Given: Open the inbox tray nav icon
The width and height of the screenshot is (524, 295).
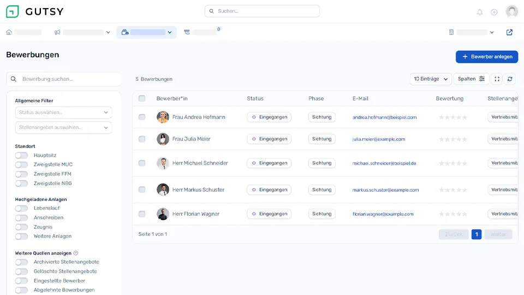Looking at the screenshot, I should 187,32.
